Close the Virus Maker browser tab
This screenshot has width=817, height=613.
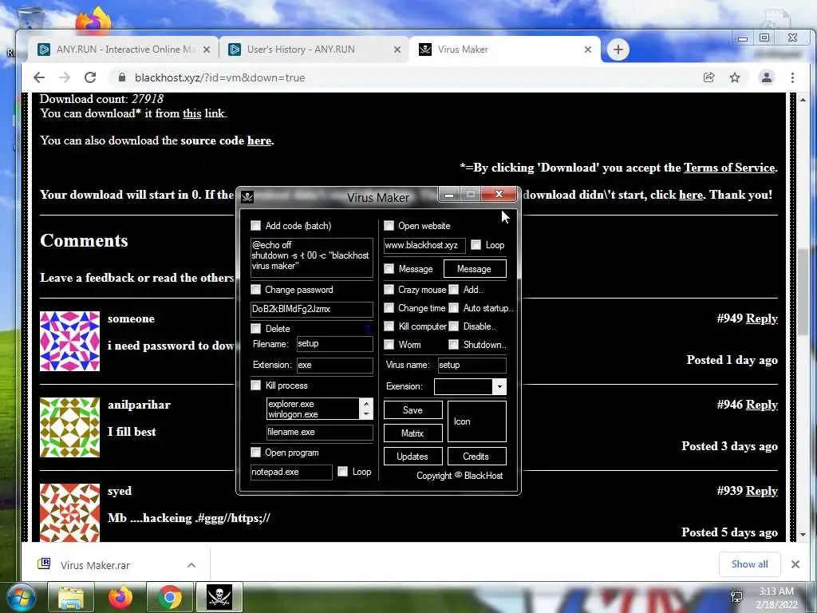point(588,49)
